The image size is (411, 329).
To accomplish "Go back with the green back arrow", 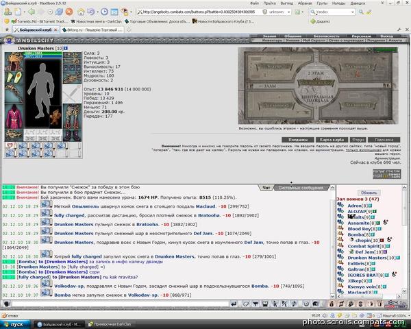I will click(32, 12).
